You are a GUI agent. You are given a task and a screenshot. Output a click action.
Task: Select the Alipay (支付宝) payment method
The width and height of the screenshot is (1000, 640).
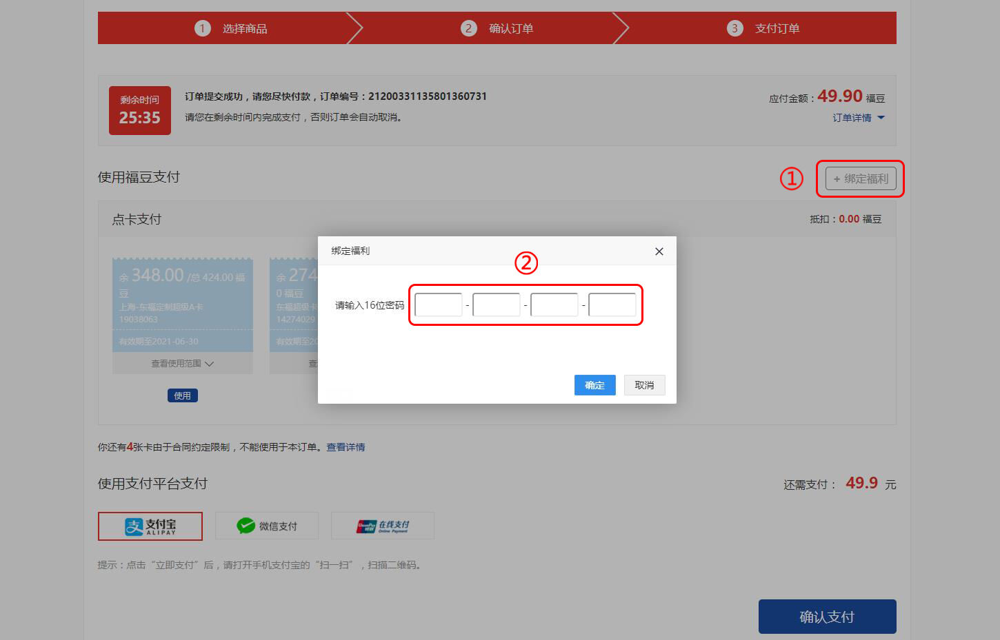pos(150,526)
